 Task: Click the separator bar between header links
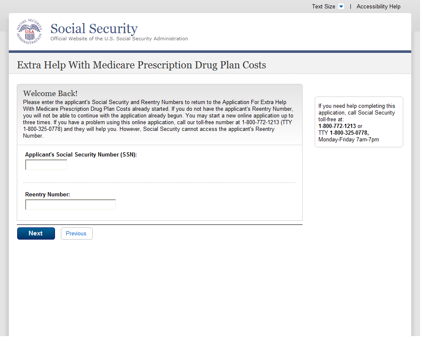[350, 7]
